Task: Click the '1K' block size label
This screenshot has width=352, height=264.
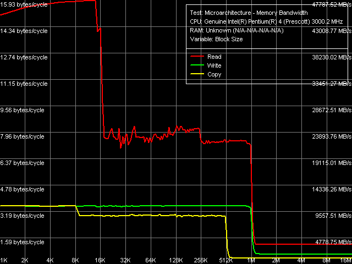Action: tap(4, 261)
